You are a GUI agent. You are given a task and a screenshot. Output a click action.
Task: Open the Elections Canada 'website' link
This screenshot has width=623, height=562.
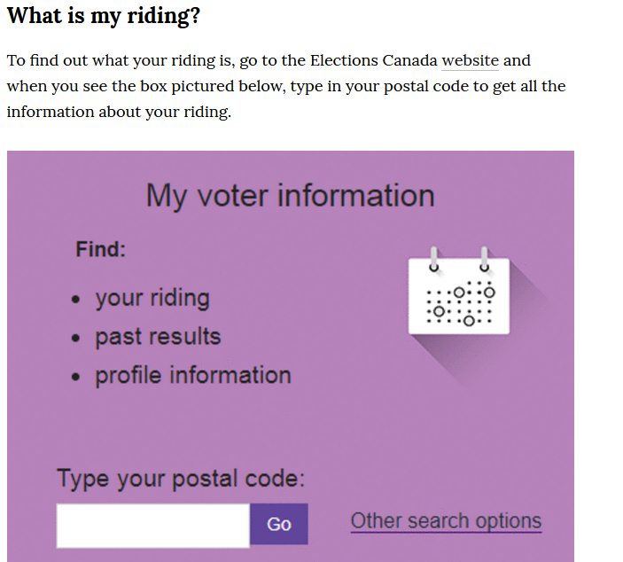(x=470, y=61)
